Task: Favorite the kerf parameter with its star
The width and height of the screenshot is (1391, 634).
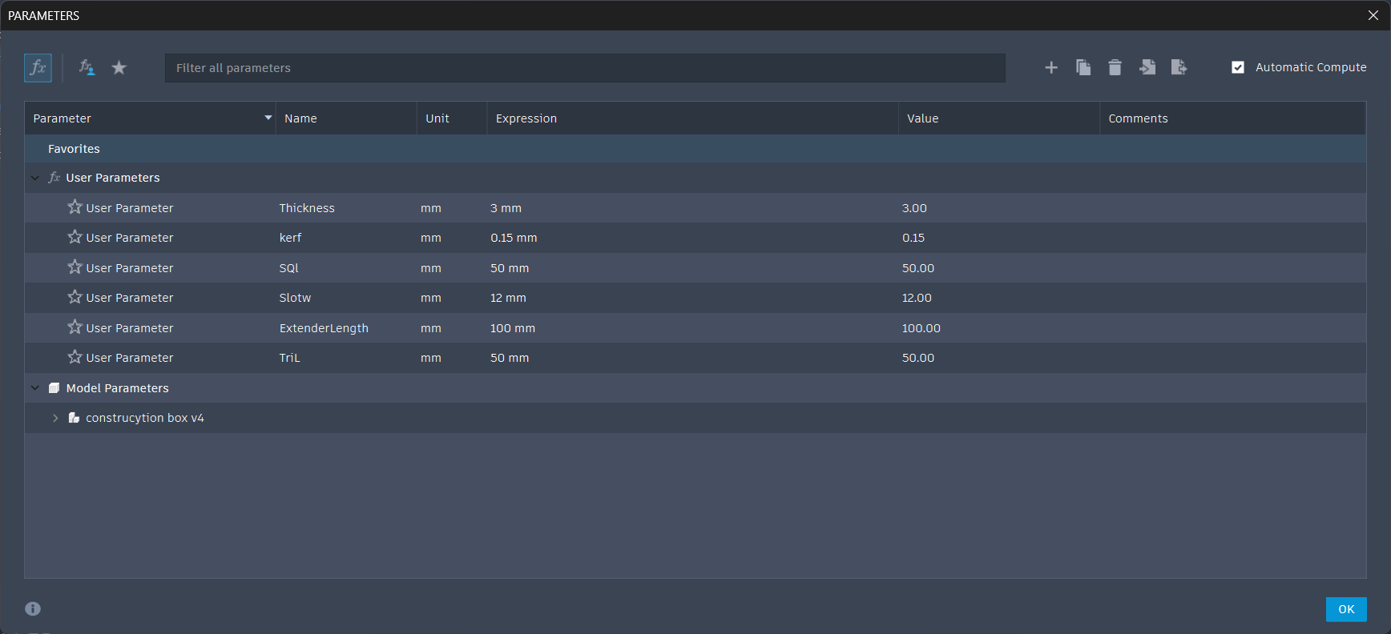Action: coord(75,237)
